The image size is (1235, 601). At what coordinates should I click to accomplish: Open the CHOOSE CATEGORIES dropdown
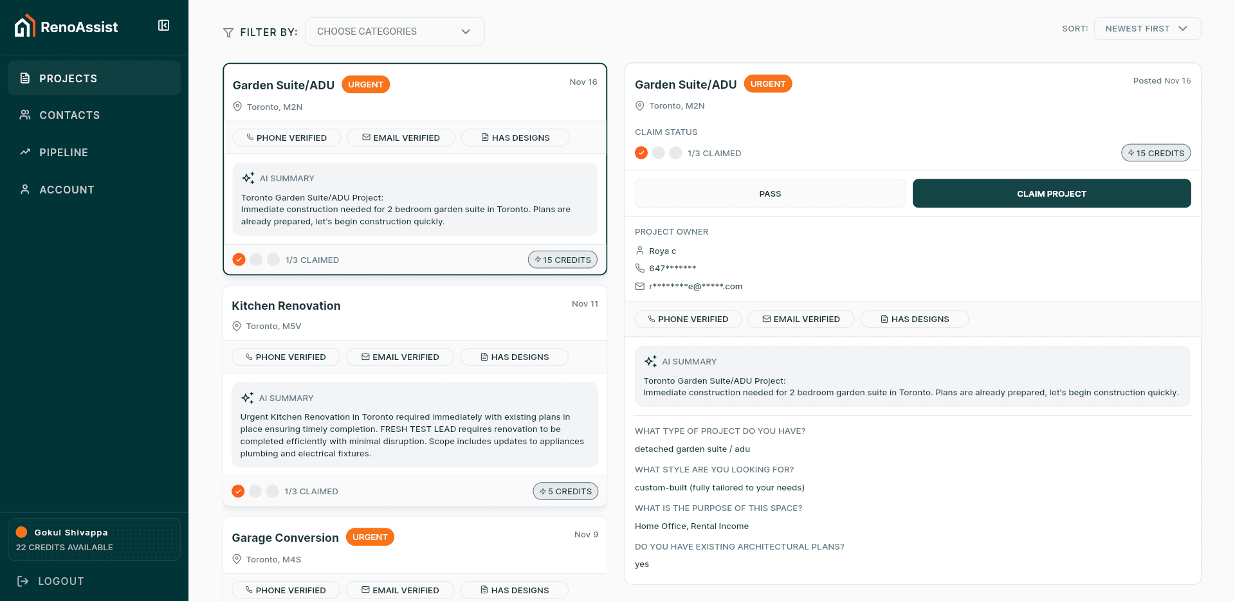click(394, 31)
